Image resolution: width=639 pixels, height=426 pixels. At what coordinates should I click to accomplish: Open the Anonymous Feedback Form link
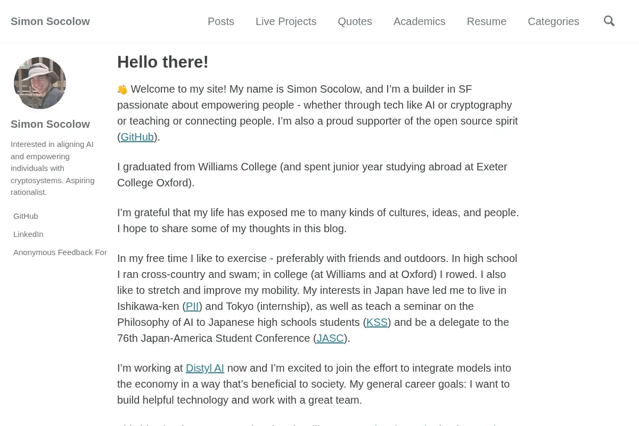[x=60, y=252]
